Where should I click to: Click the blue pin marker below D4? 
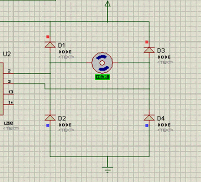[147, 126]
